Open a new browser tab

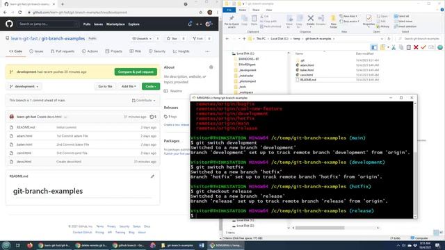pos(63,4)
